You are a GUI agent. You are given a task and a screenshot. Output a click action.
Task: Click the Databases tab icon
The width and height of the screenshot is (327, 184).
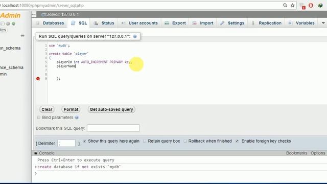click(38, 23)
